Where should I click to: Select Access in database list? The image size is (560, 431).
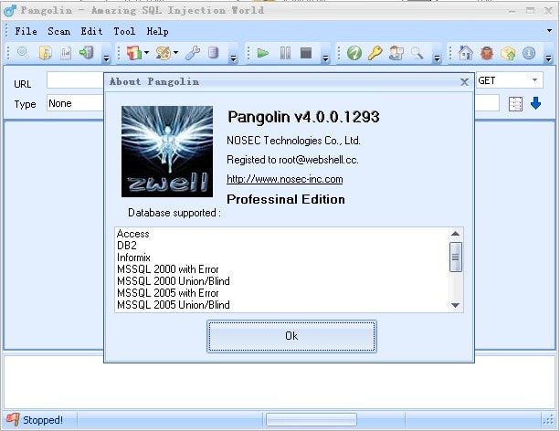[132, 234]
